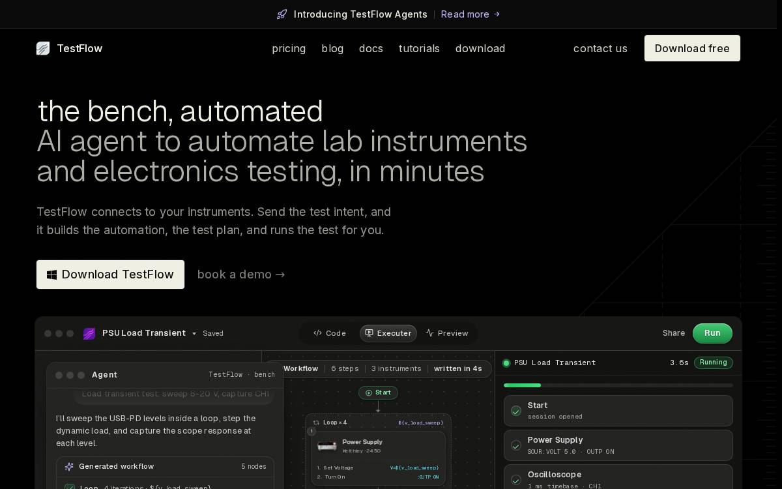The width and height of the screenshot is (782, 489).
Task: Click the written in 4s label
Action: (458, 368)
